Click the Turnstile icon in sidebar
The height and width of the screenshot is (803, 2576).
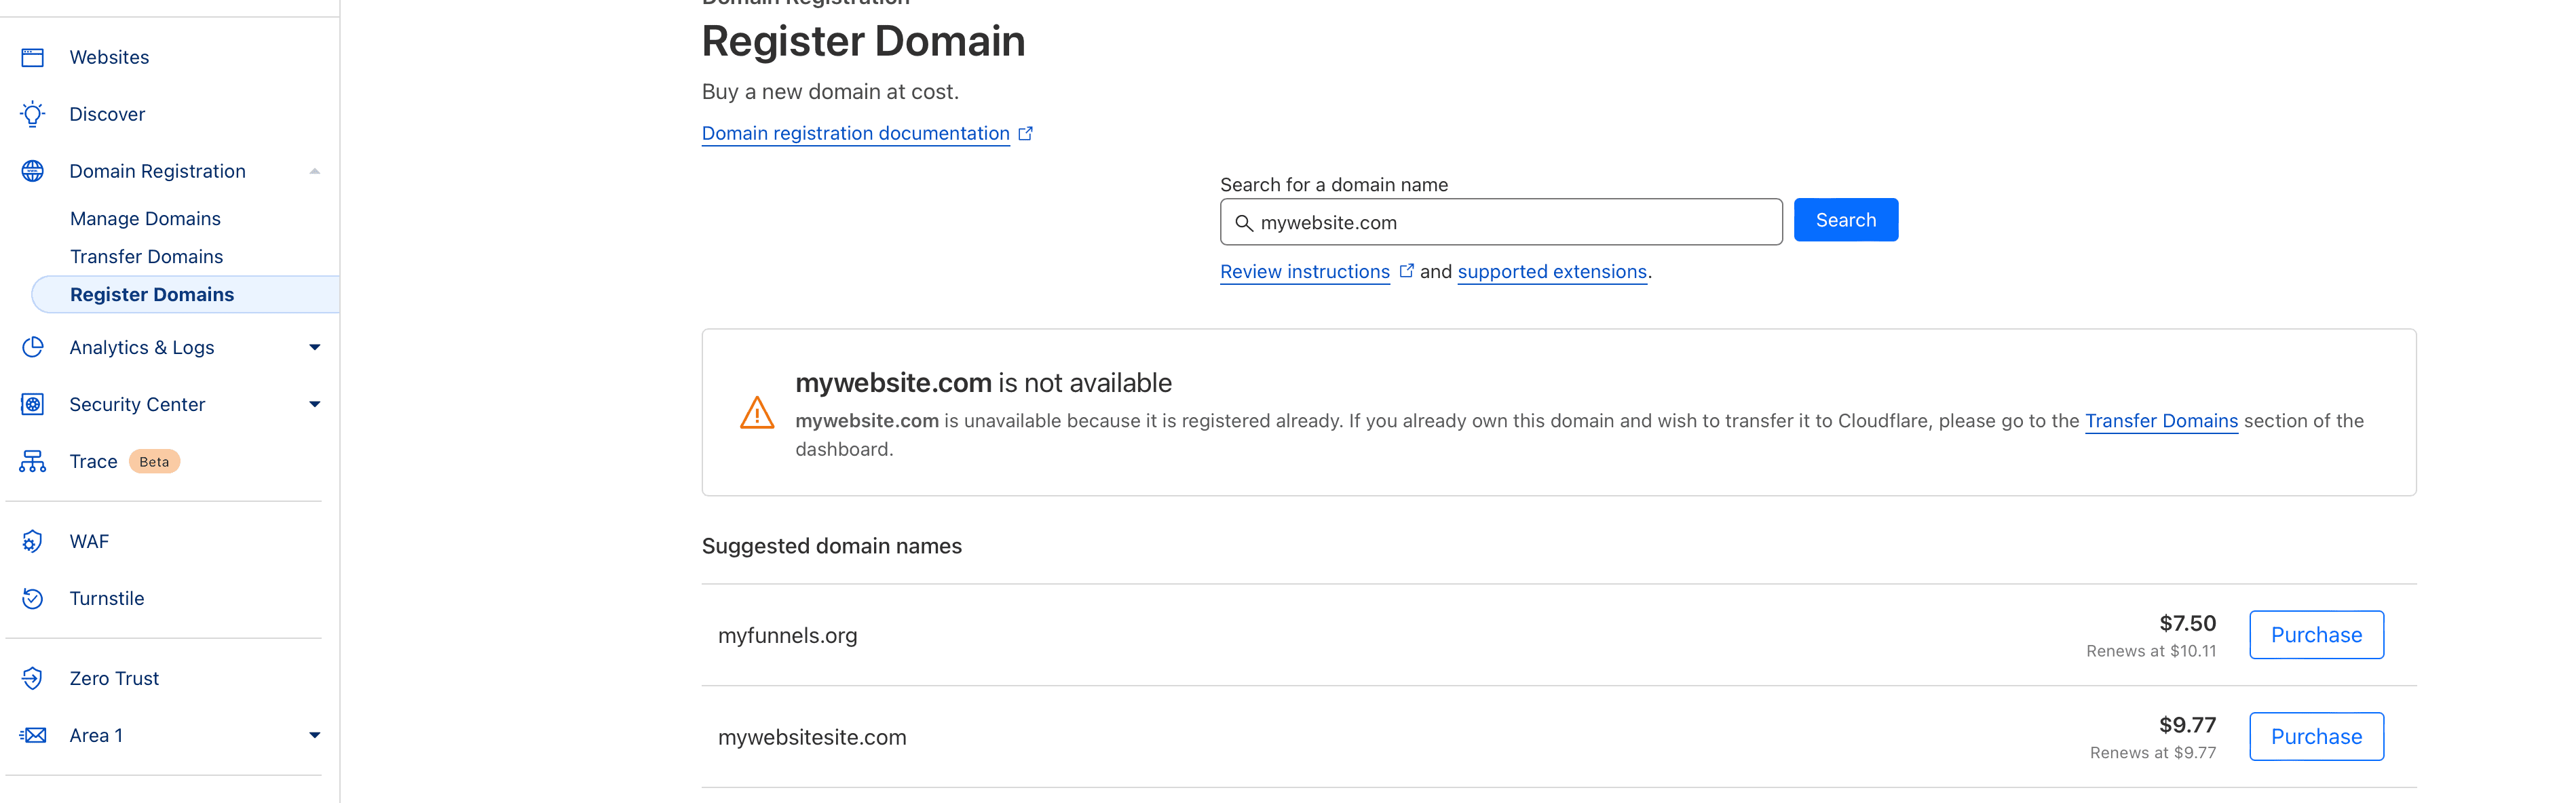[33, 598]
